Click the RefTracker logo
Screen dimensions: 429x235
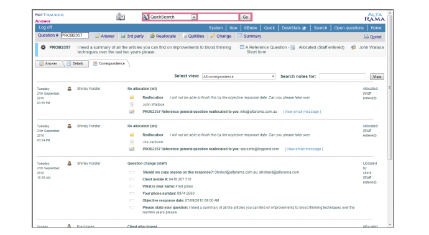click(x=50, y=15)
